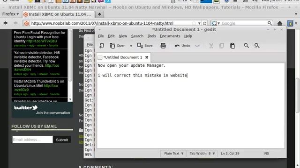The height and width of the screenshot is (168, 300).
Task: Click the Firefox Back arrow
Action: click(x=5, y=23)
